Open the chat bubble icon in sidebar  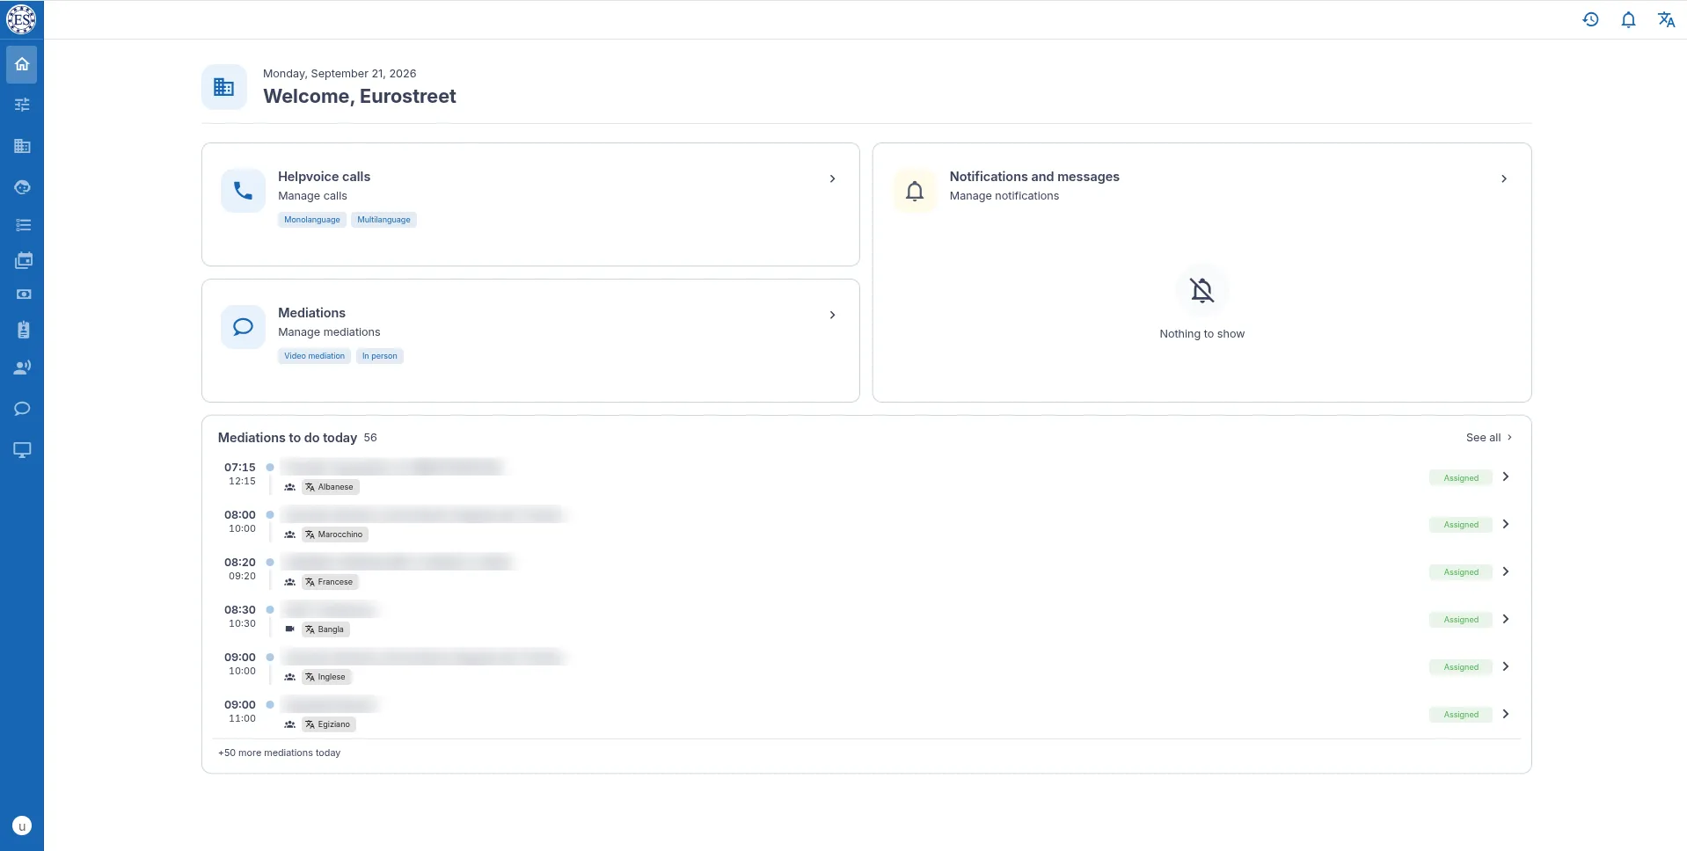click(x=22, y=409)
